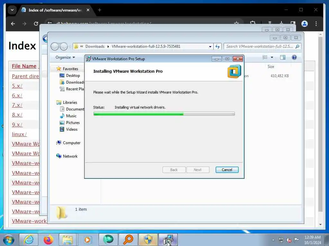Open the Windows Start button
Image resolution: width=329 pixels, height=246 pixels.
click(9, 240)
